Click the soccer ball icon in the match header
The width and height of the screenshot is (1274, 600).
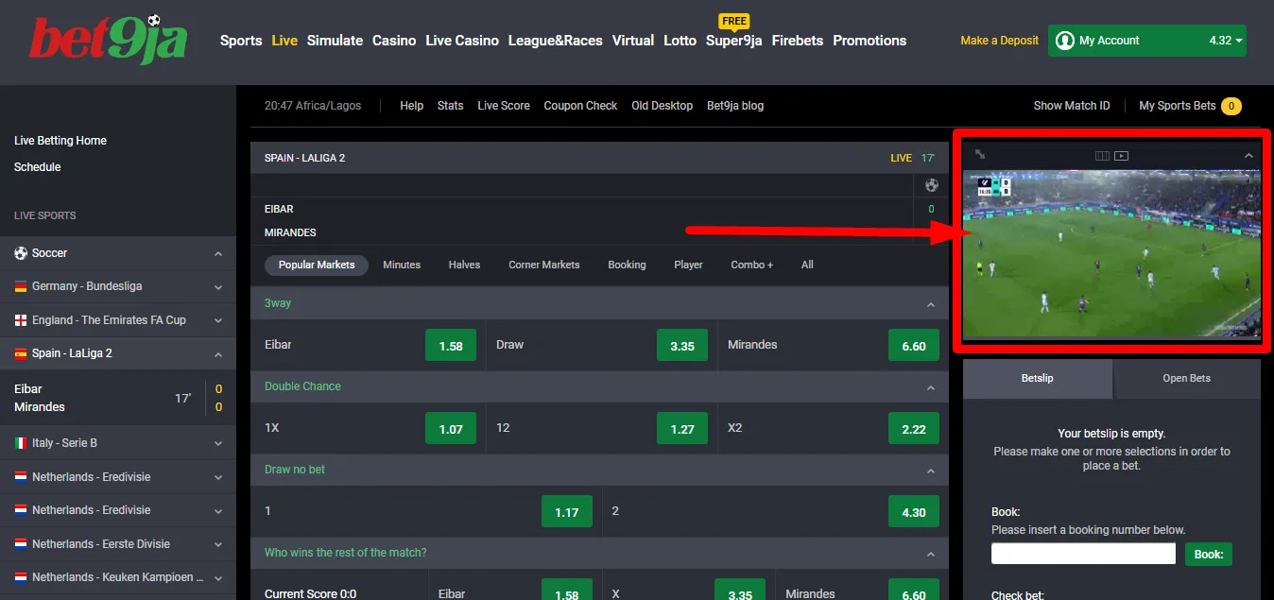tap(931, 184)
